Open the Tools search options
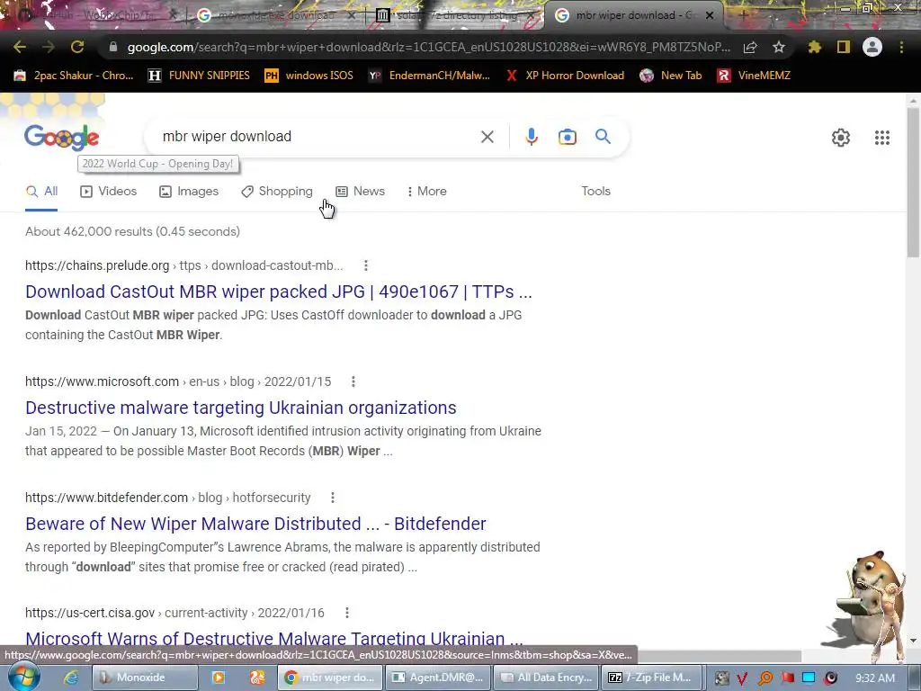This screenshot has height=691, width=921. pyautogui.click(x=595, y=191)
